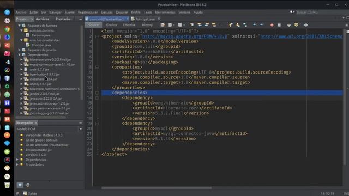This screenshot has width=349, height=196.
Task: Expand the Propiedades node in the Navegador
Action: pyautogui.click(x=17, y=164)
